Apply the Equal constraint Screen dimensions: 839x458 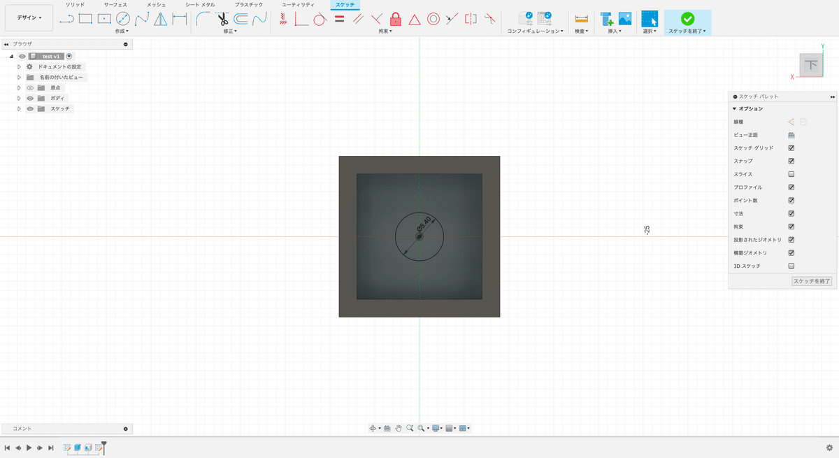click(x=339, y=19)
